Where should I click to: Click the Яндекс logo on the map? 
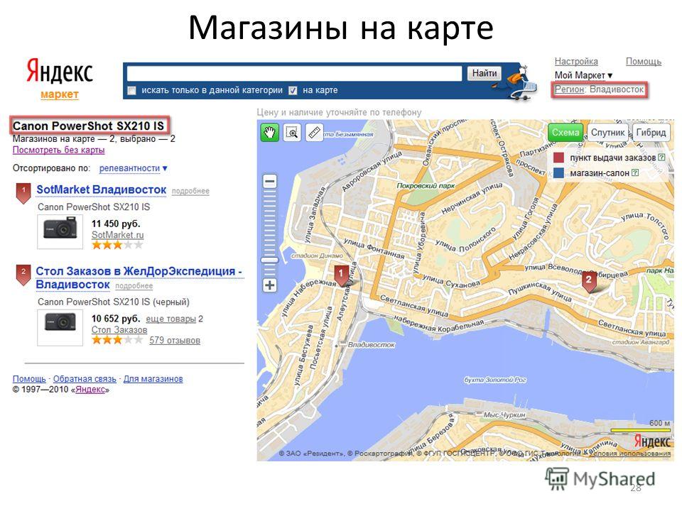pyautogui.click(x=652, y=441)
